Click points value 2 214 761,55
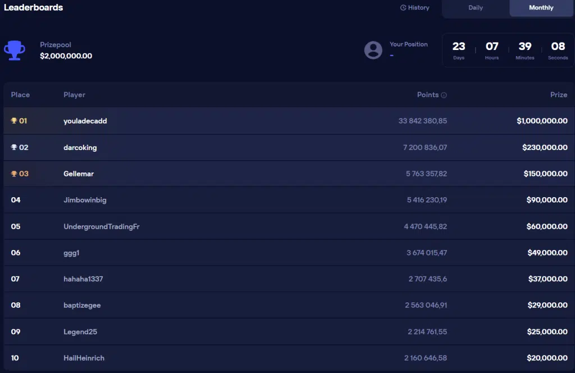 427,331
